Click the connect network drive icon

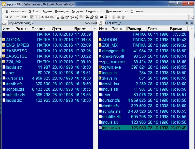click(92, 17)
